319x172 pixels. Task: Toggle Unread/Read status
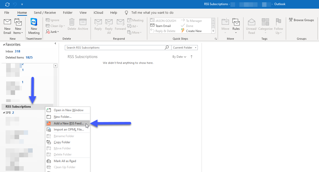(x=252, y=26)
